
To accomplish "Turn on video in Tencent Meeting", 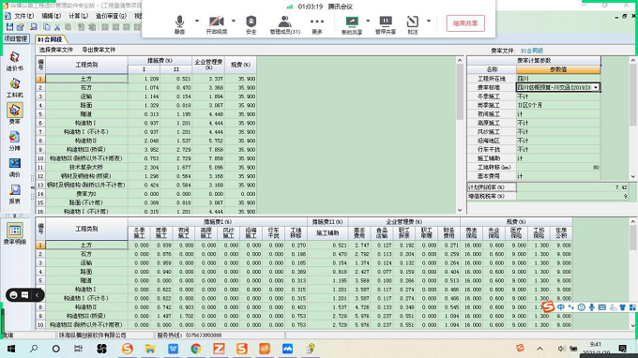I will pos(217,24).
